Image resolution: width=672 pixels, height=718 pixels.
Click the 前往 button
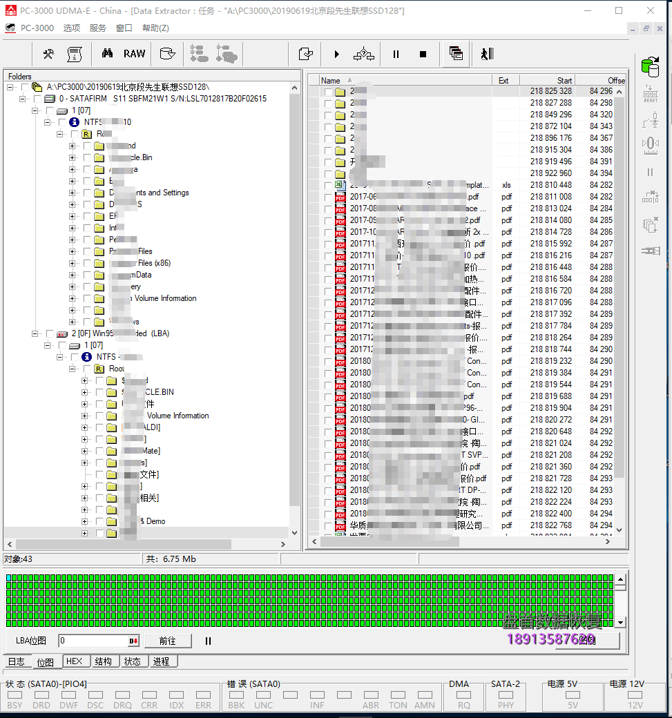168,641
